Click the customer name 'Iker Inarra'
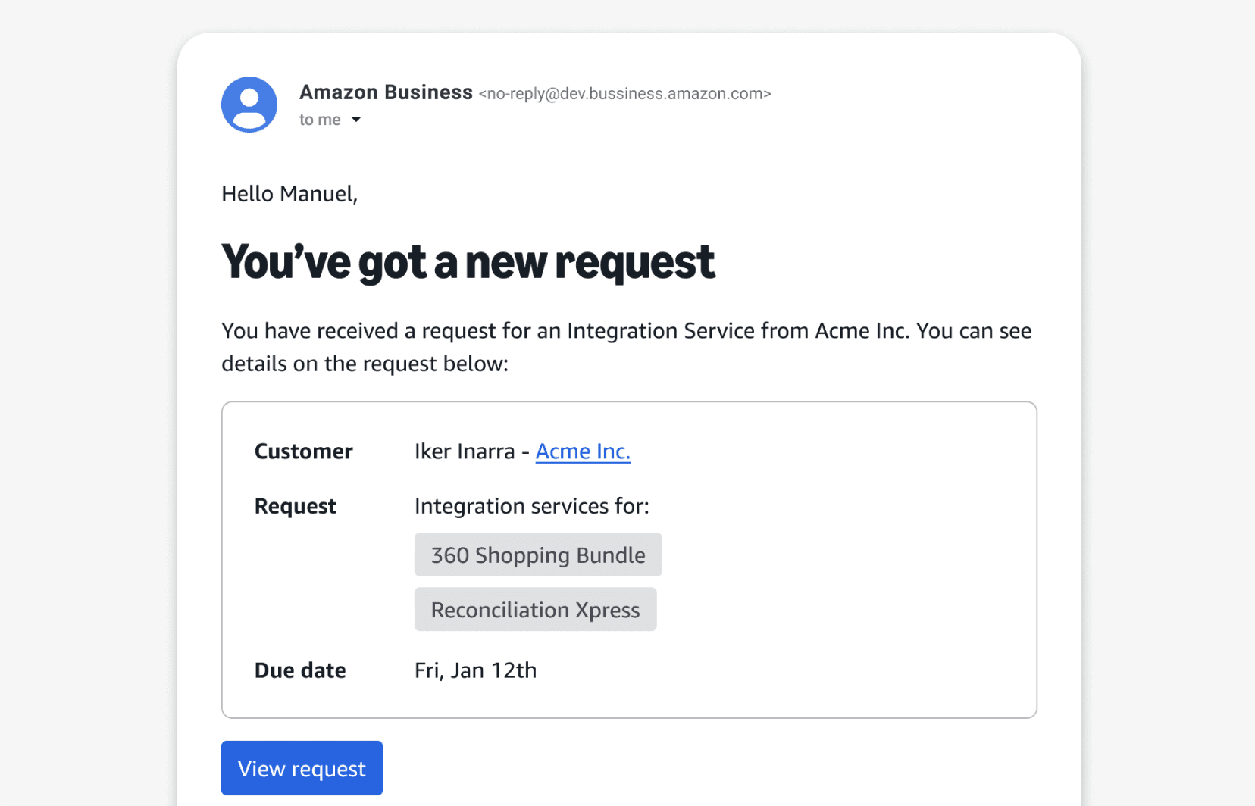This screenshot has height=806, width=1255. 465,451
